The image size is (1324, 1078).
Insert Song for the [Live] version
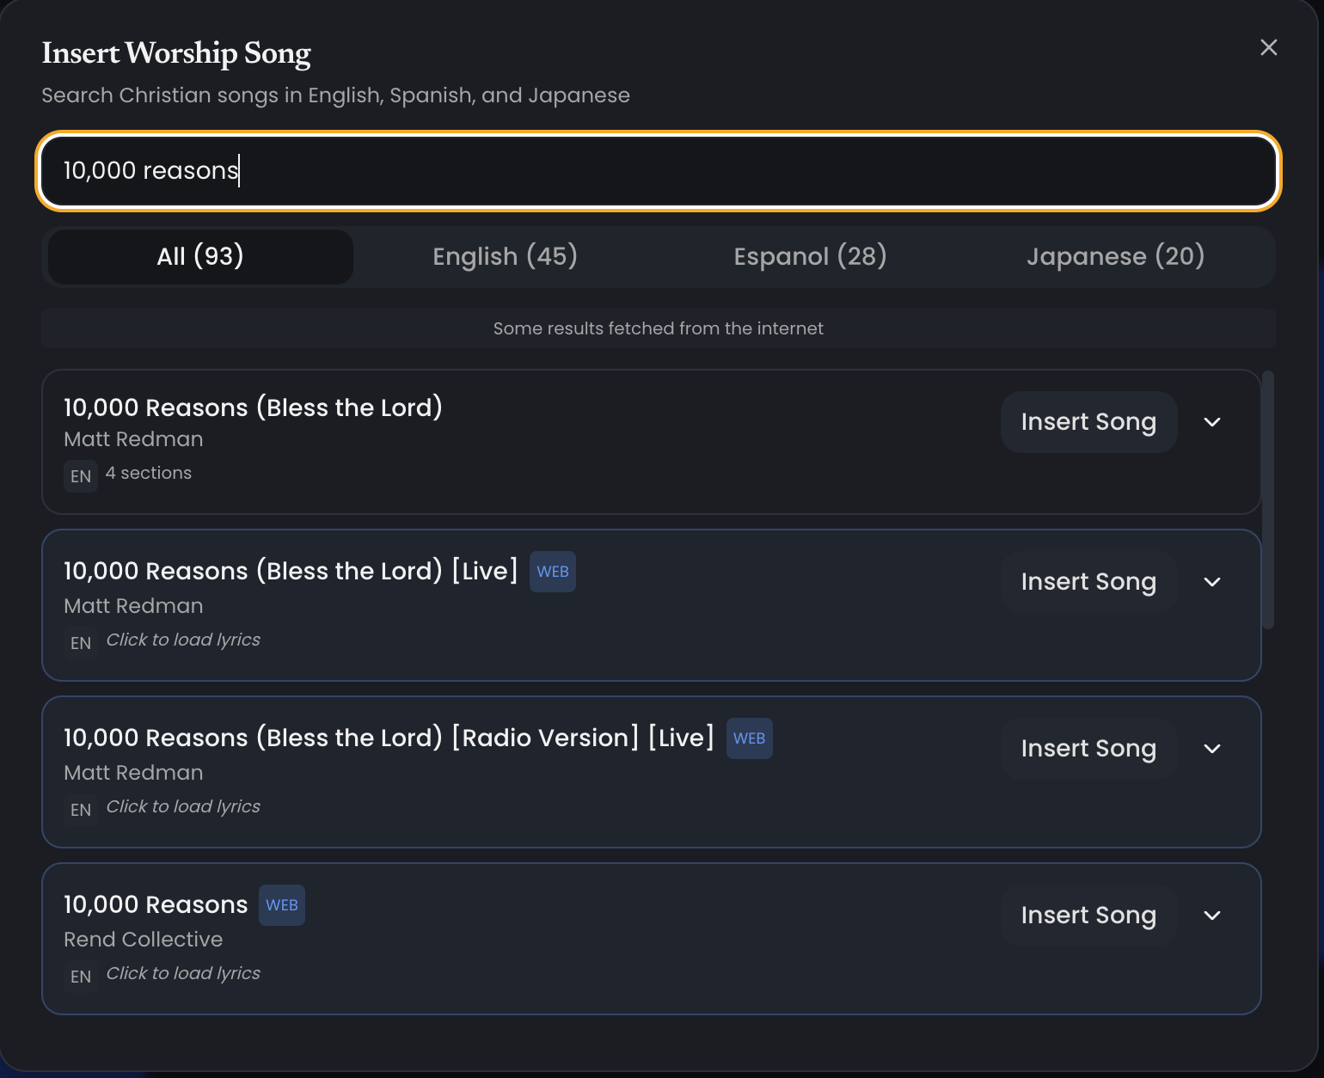click(1088, 582)
